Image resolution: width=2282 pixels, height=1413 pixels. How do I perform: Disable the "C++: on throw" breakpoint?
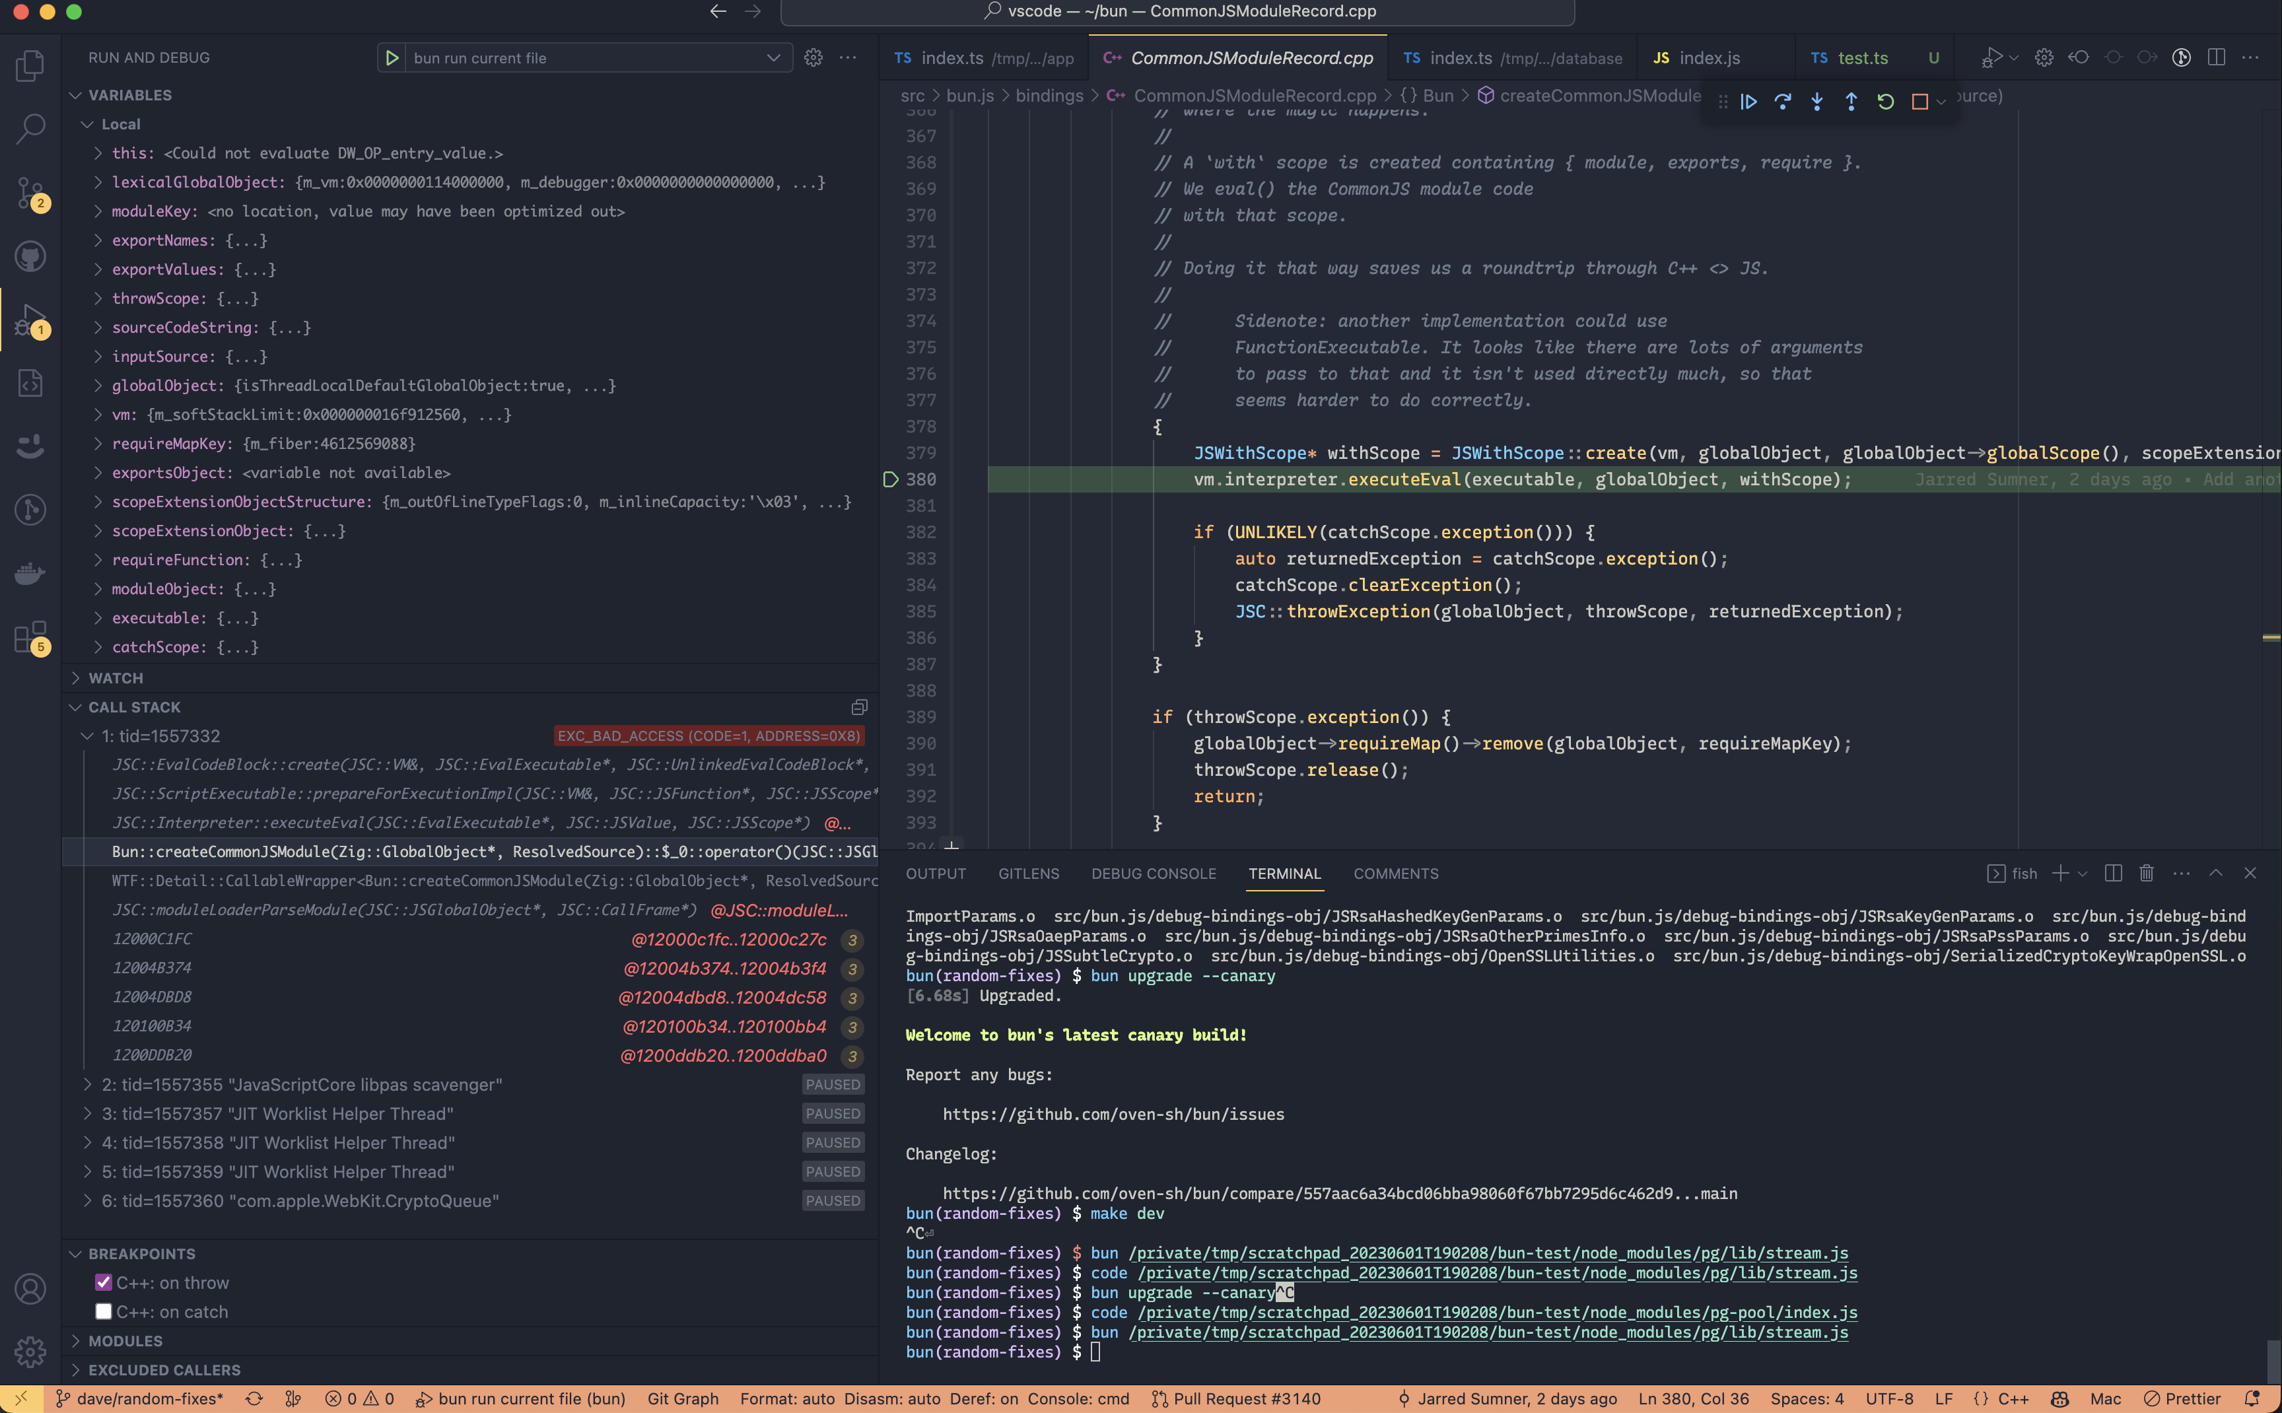point(104,1282)
